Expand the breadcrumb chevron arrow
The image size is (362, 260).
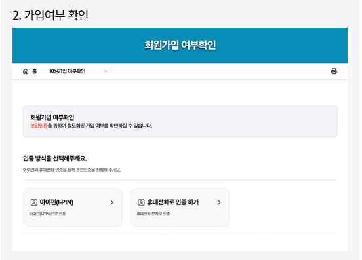106,71
